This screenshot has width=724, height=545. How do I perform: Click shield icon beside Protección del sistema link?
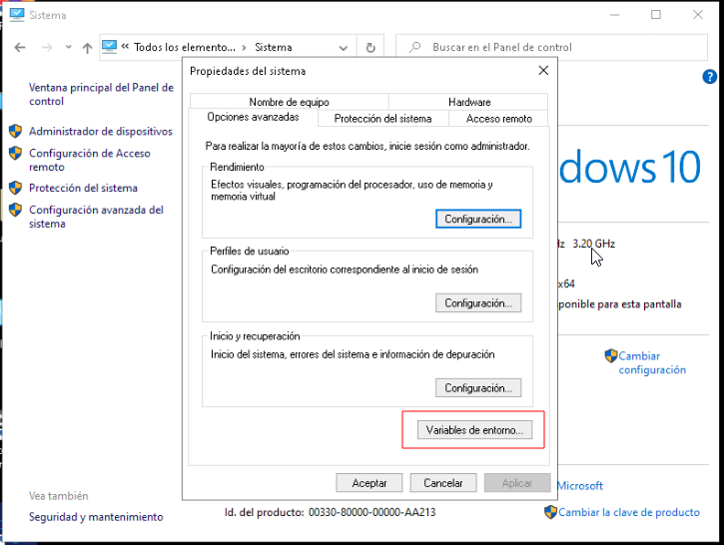pos(15,188)
